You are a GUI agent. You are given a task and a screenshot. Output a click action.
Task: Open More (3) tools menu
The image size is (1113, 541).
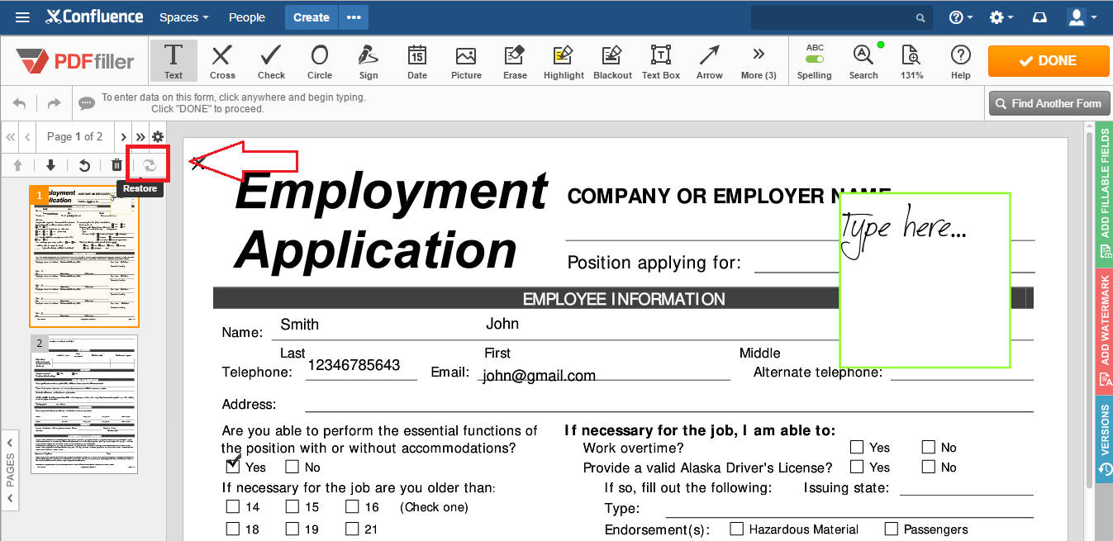click(x=759, y=60)
